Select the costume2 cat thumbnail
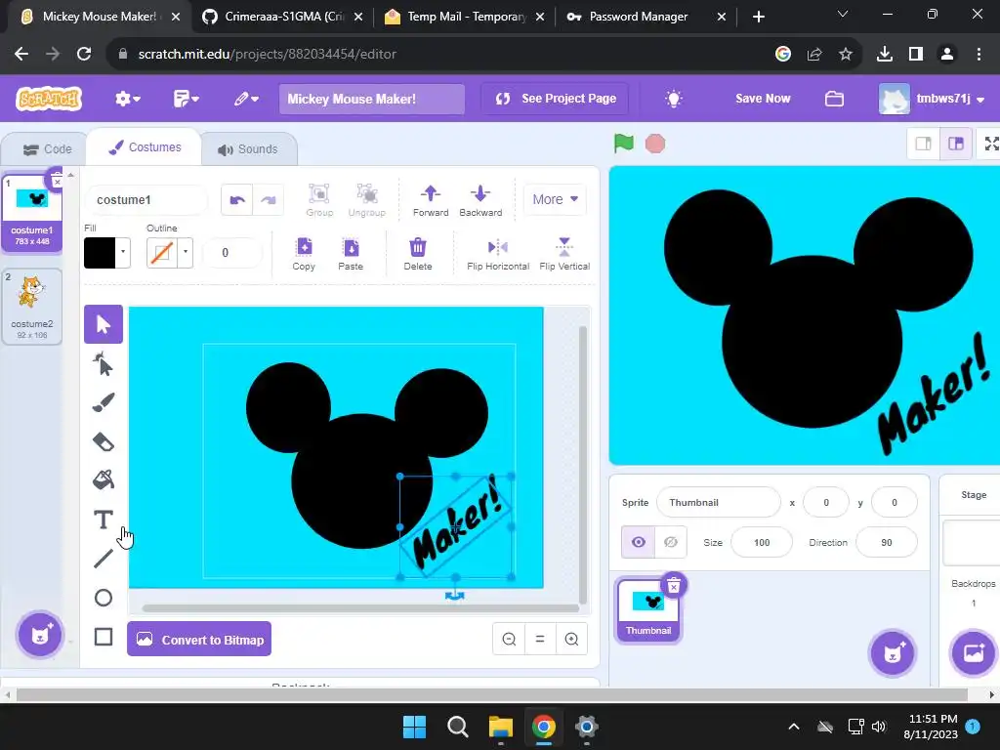 (32, 307)
